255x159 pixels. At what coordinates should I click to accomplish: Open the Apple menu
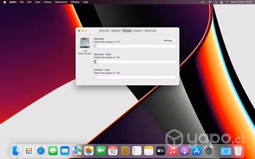click(x=4, y=2)
